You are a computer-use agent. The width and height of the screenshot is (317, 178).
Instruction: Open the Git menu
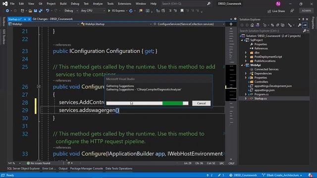(x=41, y=3)
